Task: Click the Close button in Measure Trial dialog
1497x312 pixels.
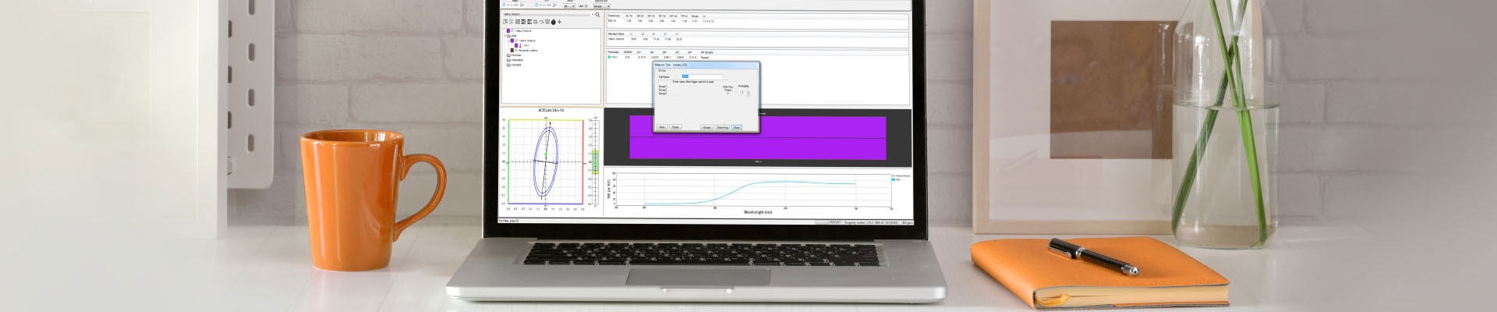Action: [737, 127]
